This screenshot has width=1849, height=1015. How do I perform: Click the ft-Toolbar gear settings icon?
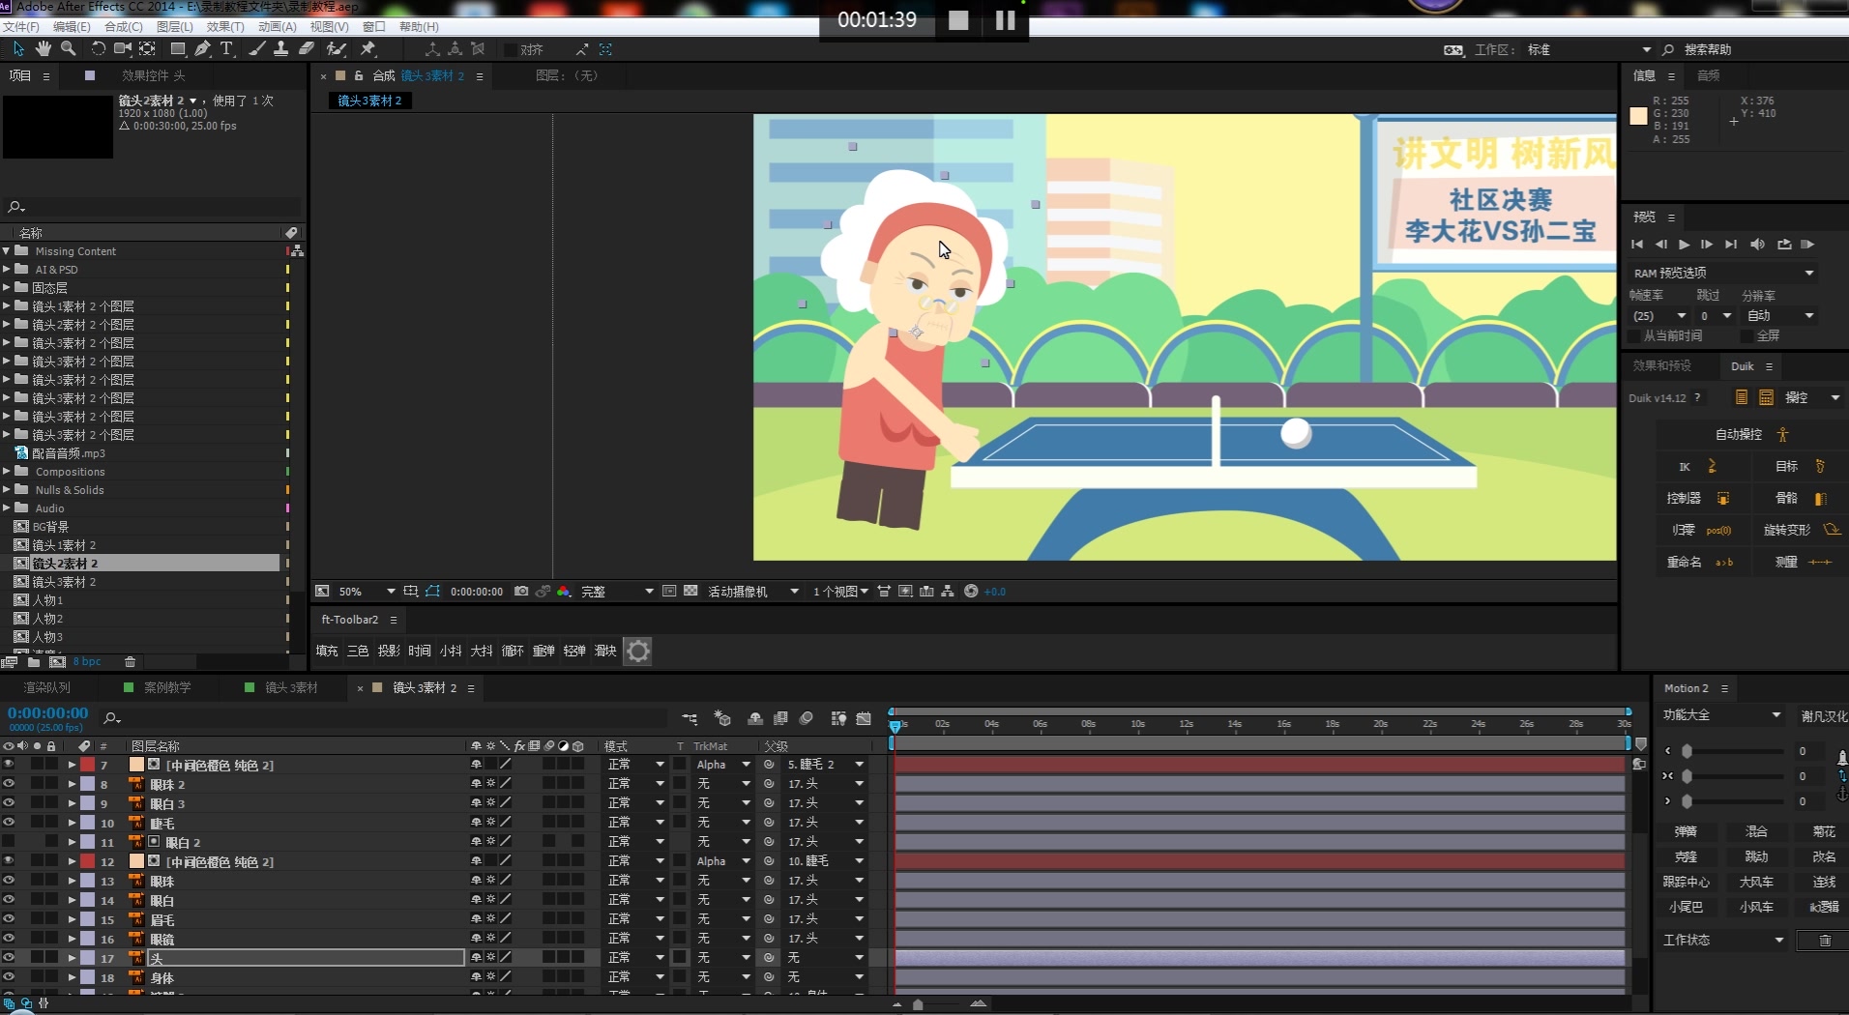(x=637, y=651)
